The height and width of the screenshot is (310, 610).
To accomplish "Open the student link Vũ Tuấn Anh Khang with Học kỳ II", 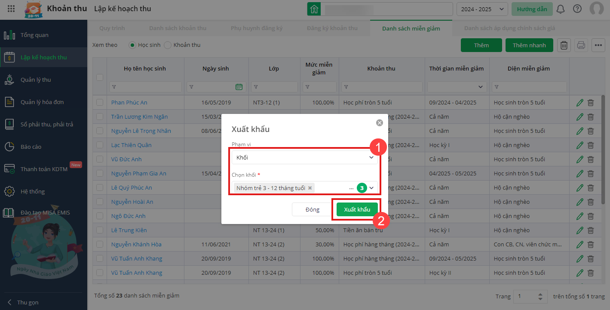I will [x=137, y=273].
